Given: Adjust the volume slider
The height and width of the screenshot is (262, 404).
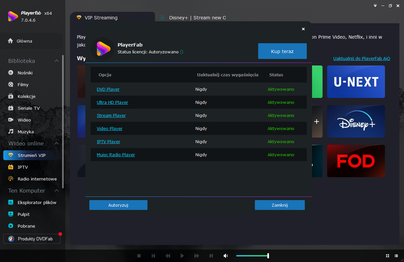Looking at the screenshot, I should 252,256.
